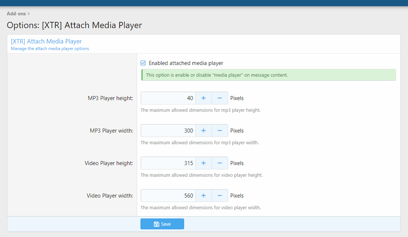Screen dimensions: 408x237
Task: Increase Video Player width with plus
Action: click(x=203, y=195)
